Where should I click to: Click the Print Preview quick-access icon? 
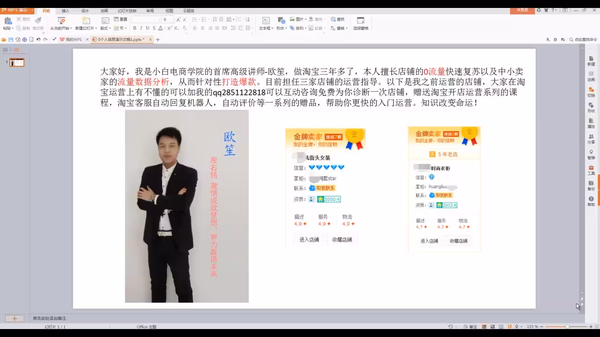31,40
